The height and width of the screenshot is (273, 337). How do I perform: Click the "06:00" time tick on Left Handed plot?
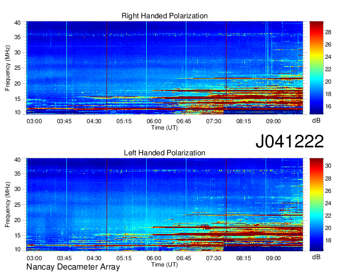tap(154, 258)
